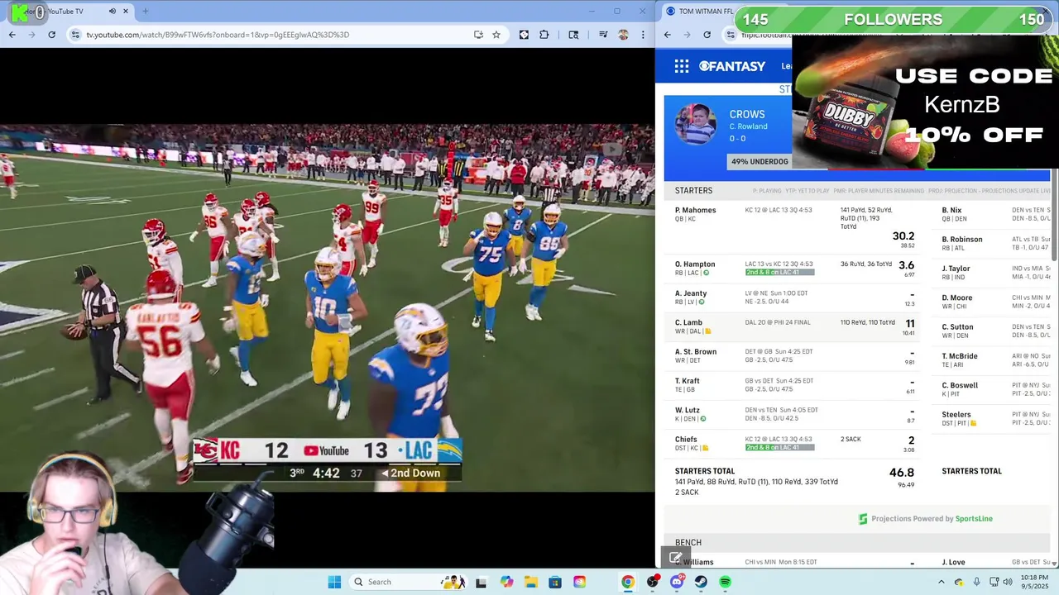Click the note icon beside Chiefs DST
This screenshot has height=595, width=1059.
705,448
